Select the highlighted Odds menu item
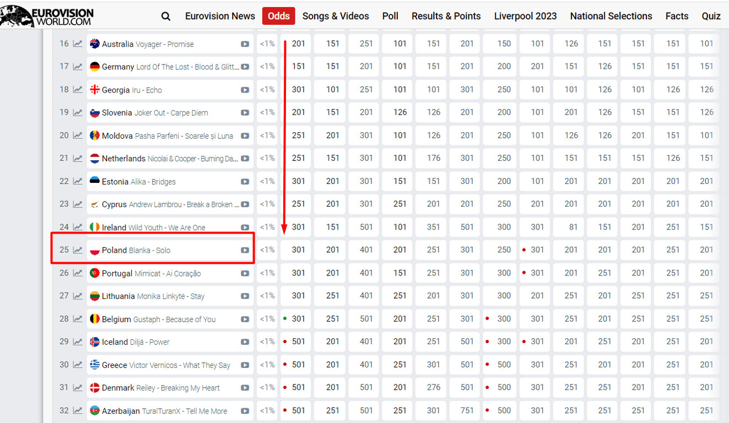This screenshot has height=423, width=729. 279,16
